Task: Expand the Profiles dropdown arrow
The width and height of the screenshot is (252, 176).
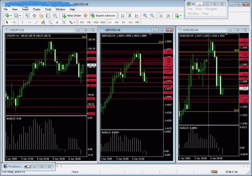Action: [20, 16]
